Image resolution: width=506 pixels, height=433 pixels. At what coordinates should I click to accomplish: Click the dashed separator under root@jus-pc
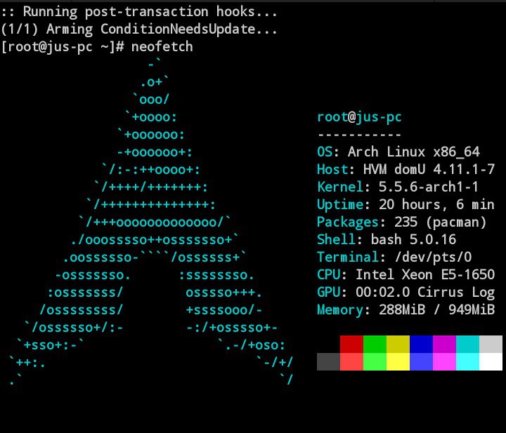click(x=359, y=135)
